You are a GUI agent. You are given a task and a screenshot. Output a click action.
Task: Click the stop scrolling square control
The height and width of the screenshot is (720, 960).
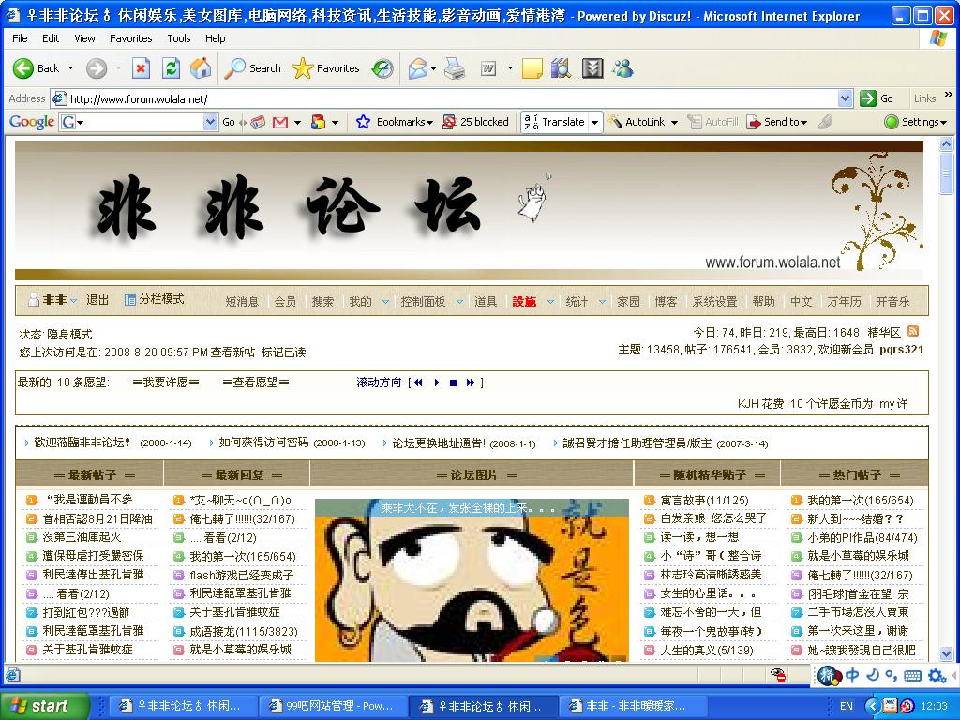[x=453, y=382]
